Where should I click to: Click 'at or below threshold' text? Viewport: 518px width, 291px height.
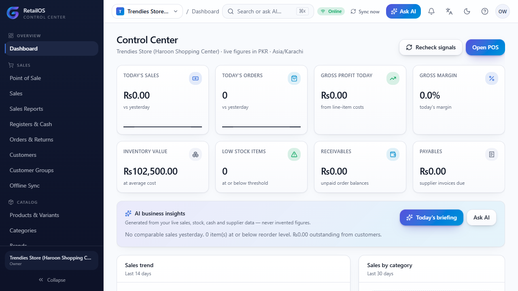(x=245, y=183)
